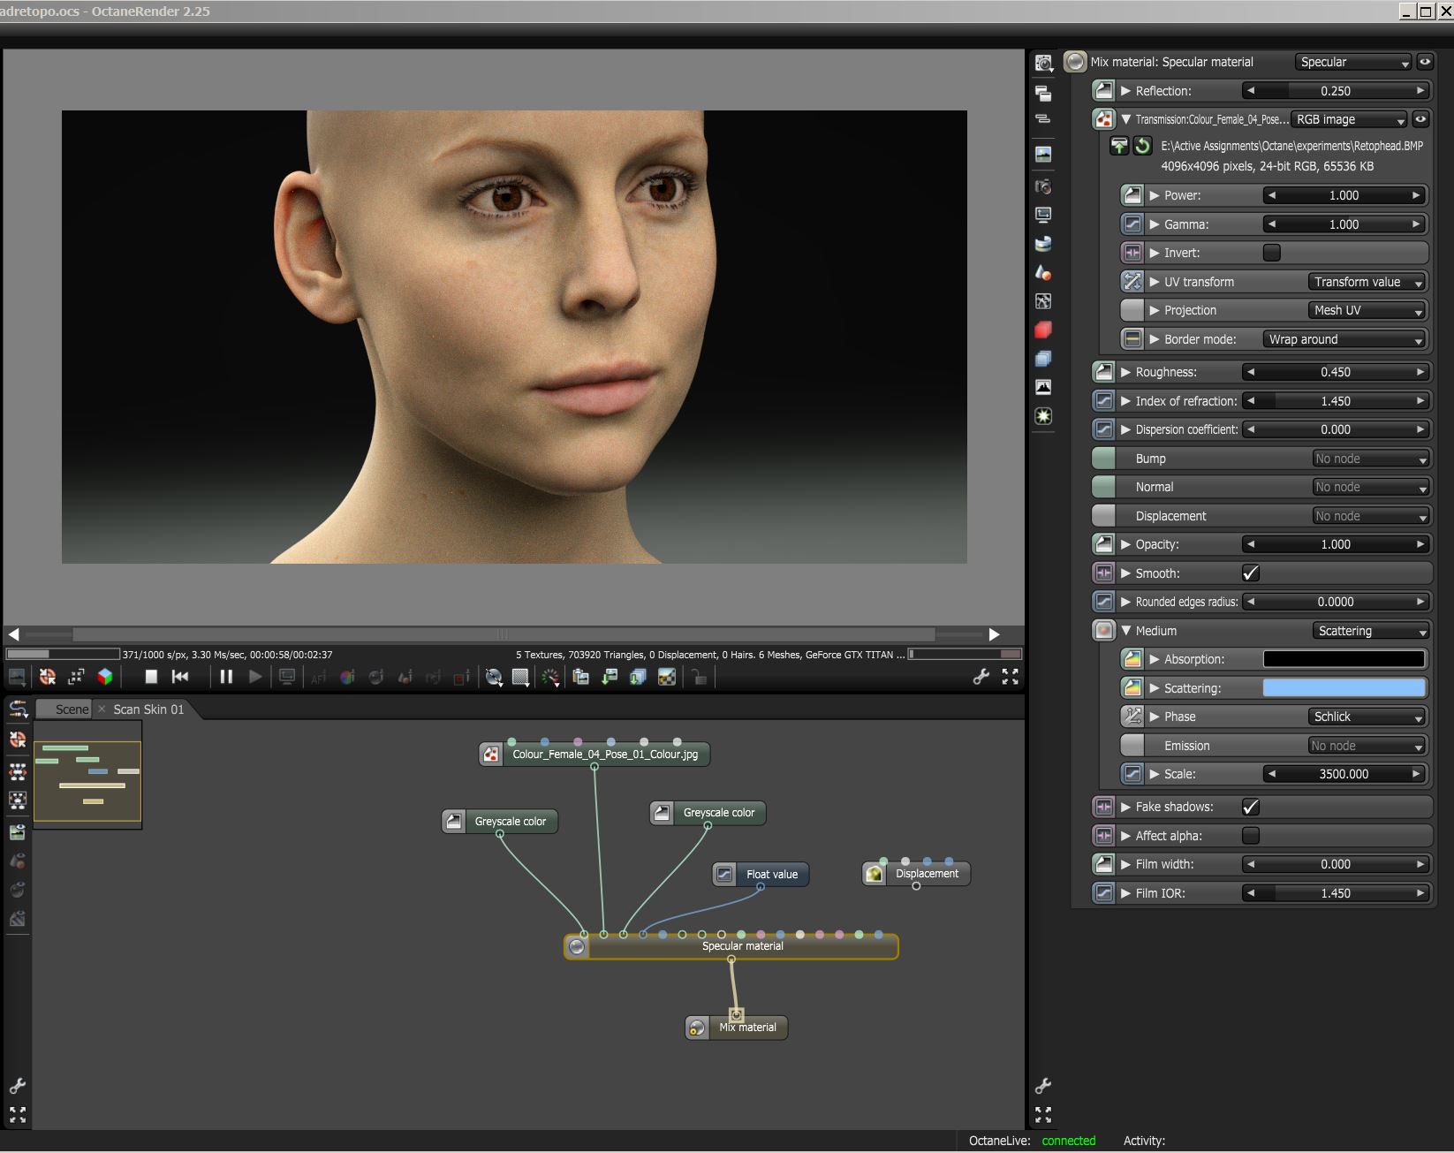1454x1153 pixels.
Task: Enable the Invert checkbox
Action: coord(1271,253)
